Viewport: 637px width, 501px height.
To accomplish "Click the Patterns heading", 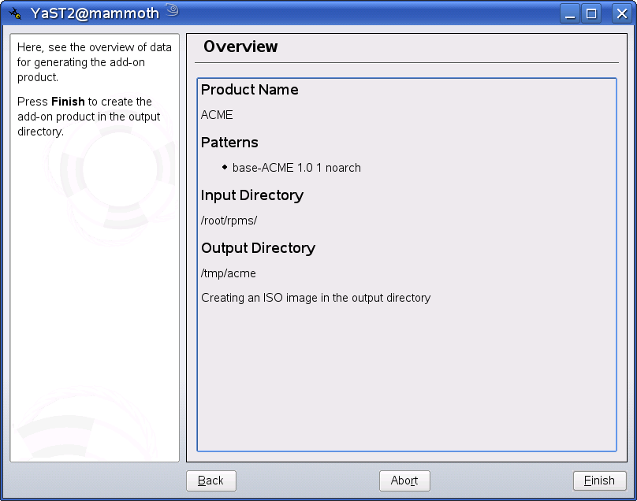I will click(x=229, y=143).
